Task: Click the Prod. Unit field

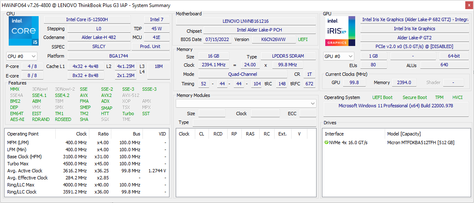Action: coord(150,46)
